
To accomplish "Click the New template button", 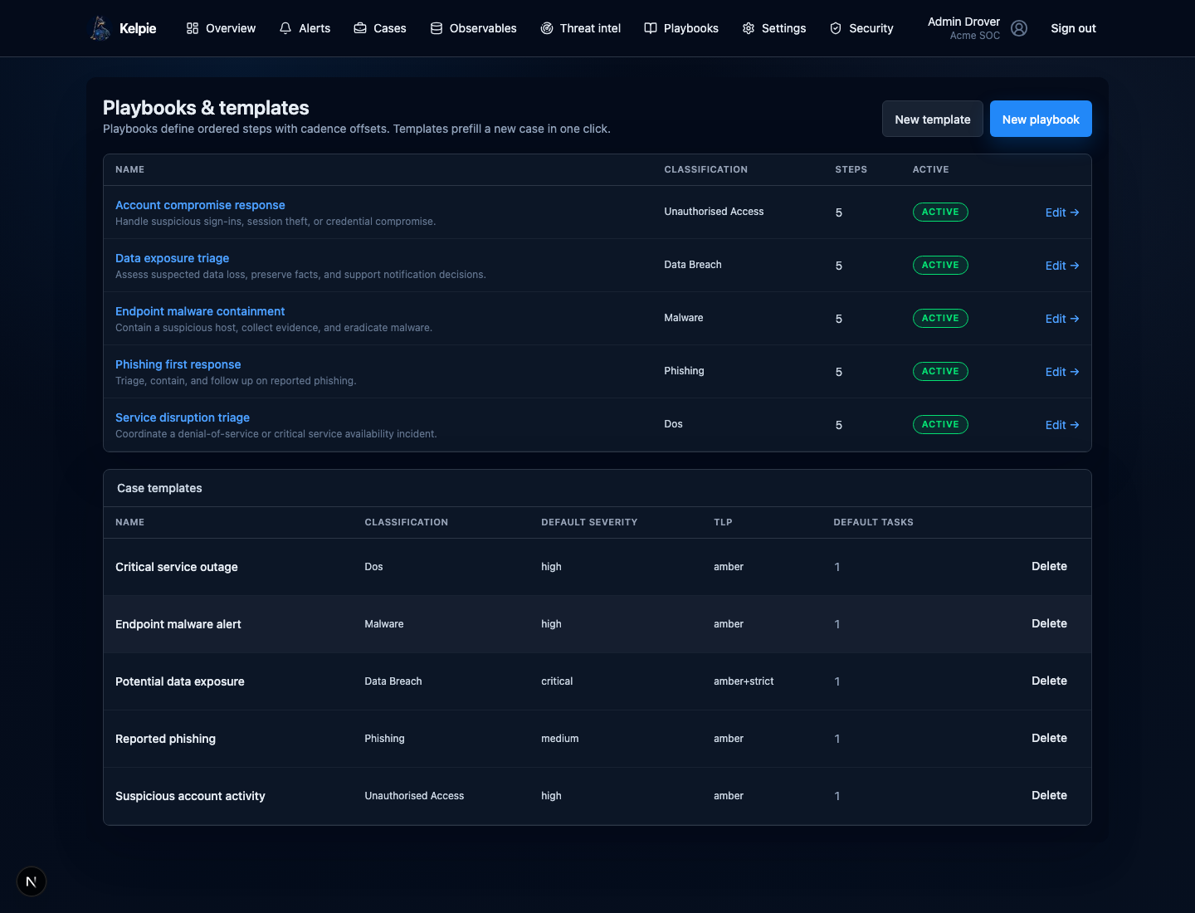I will (933, 119).
